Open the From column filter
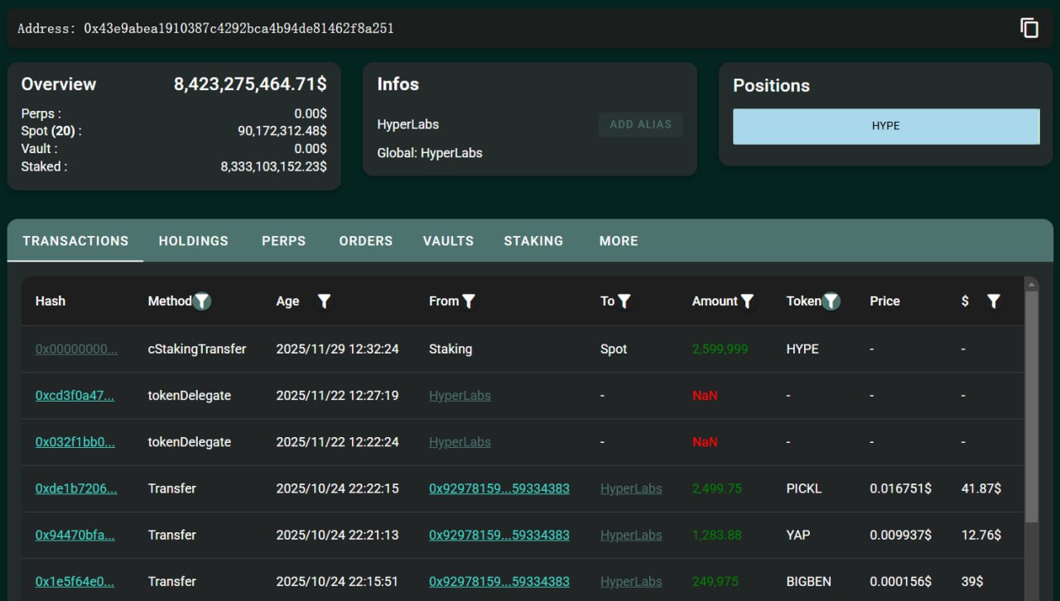 click(x=470, y=301)
